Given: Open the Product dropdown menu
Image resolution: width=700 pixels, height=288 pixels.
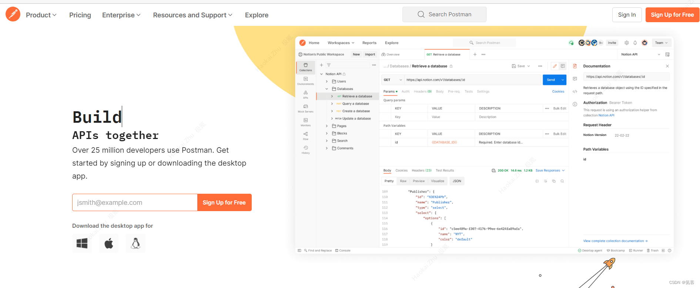Looking at the screenshot, I should tap(41, 15).
